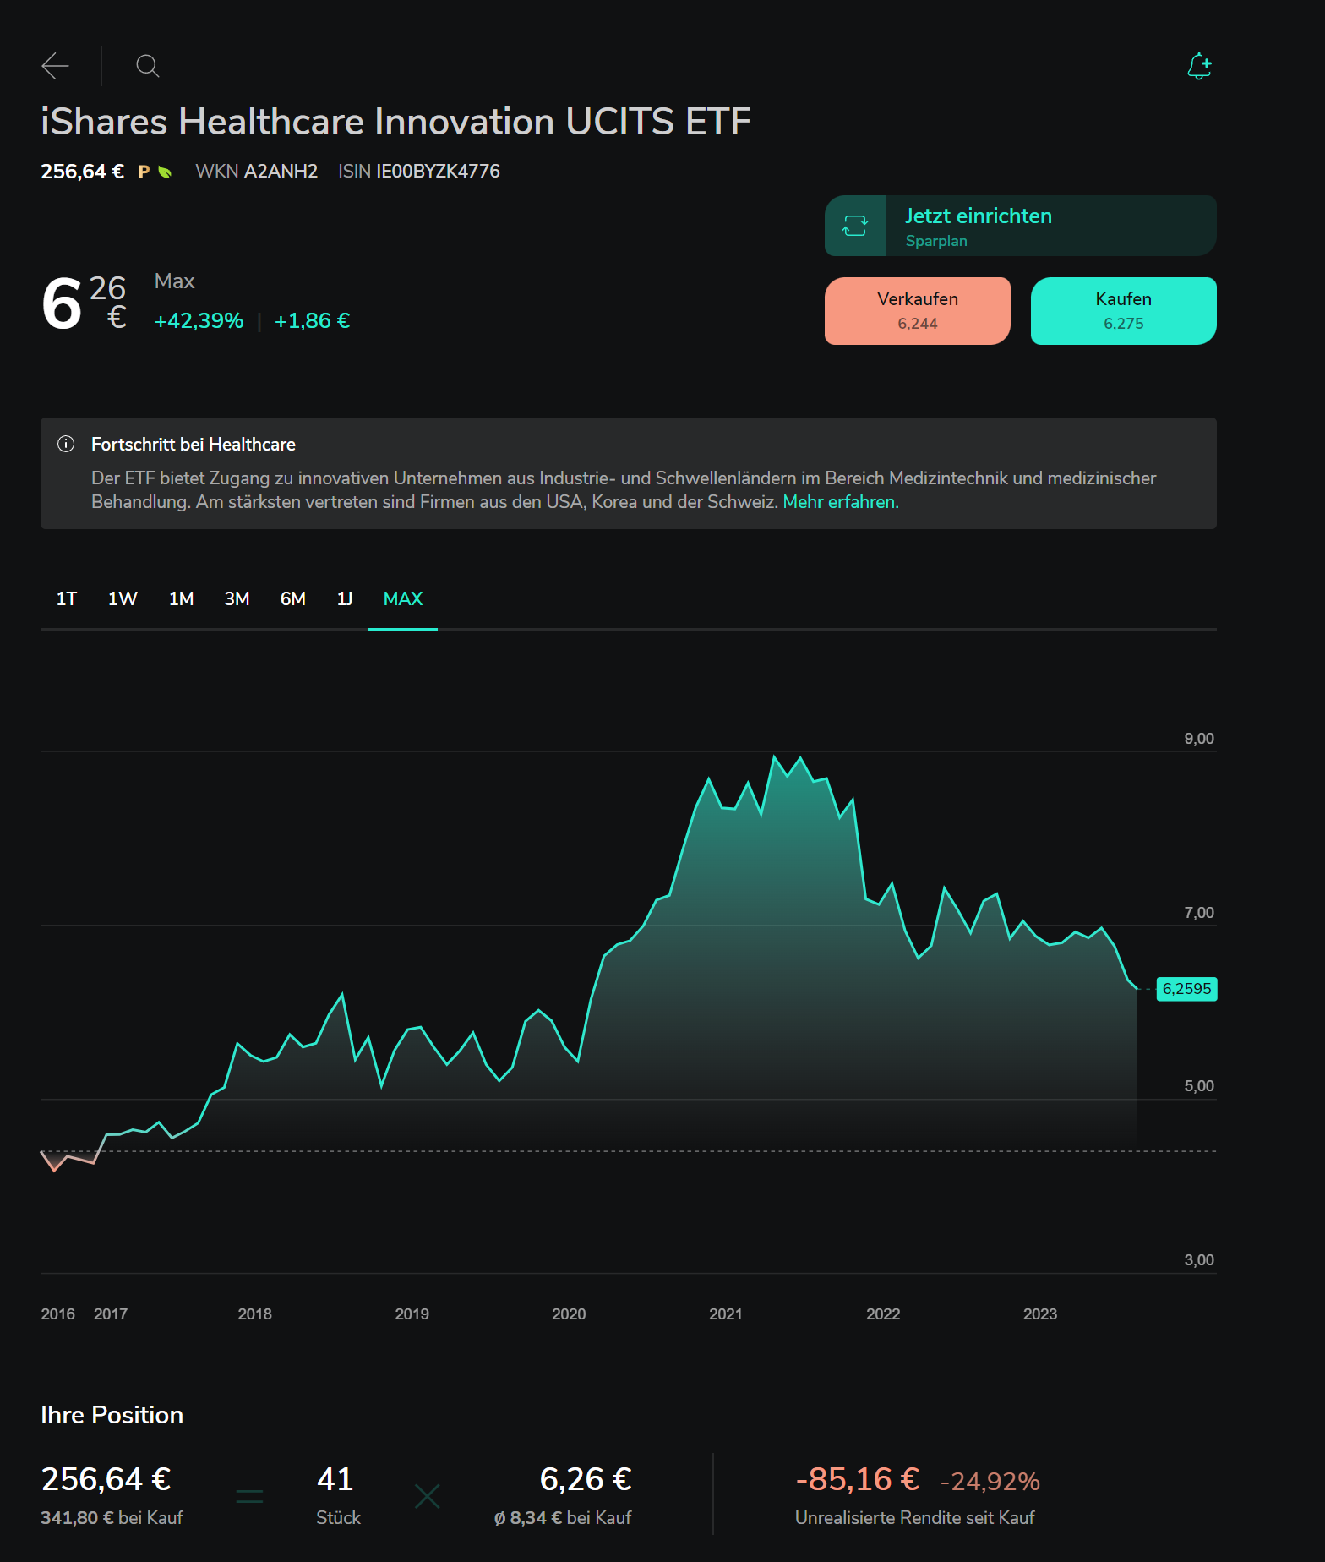Image resolution: width=1325 pixels, height=1562 pixels.
Task: Go back using the left arrow icon
Action: point(55,66)
